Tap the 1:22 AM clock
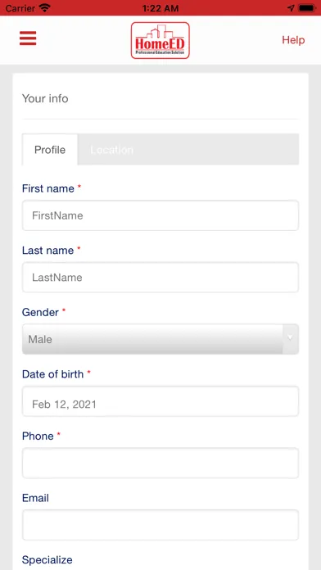Viewport: 321px width, 570px height. coord(160,7)
